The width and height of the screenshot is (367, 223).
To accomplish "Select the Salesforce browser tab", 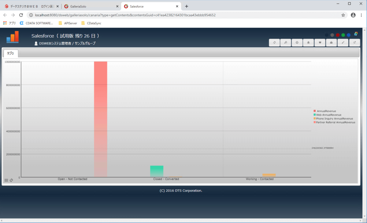I will click(x=151, y=6).
